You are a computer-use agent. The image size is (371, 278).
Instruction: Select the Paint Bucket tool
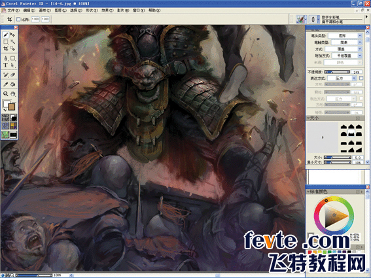pos(12,84)
